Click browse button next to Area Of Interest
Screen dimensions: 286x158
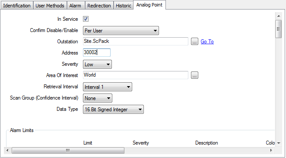tap(194, 75)
